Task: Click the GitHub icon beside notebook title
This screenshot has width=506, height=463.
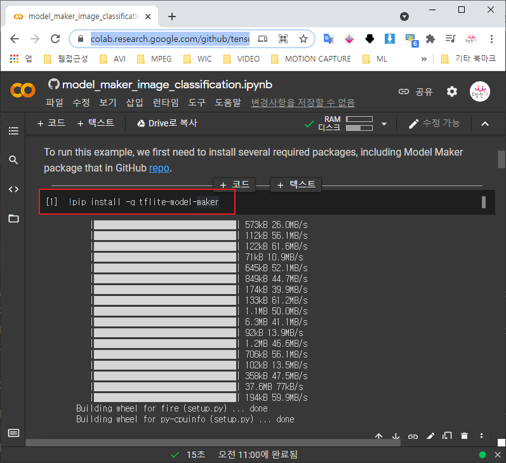Action: tap(53, 84)
